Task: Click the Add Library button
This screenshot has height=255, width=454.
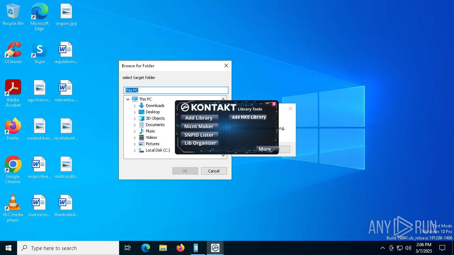Action: pos(199,118)
